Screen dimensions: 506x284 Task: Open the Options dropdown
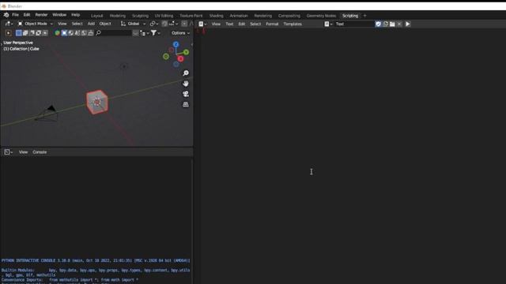click(180, 33)
